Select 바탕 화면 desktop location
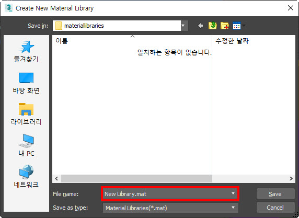The width and height of the screenshot is (299, 218). pos(26,83)
